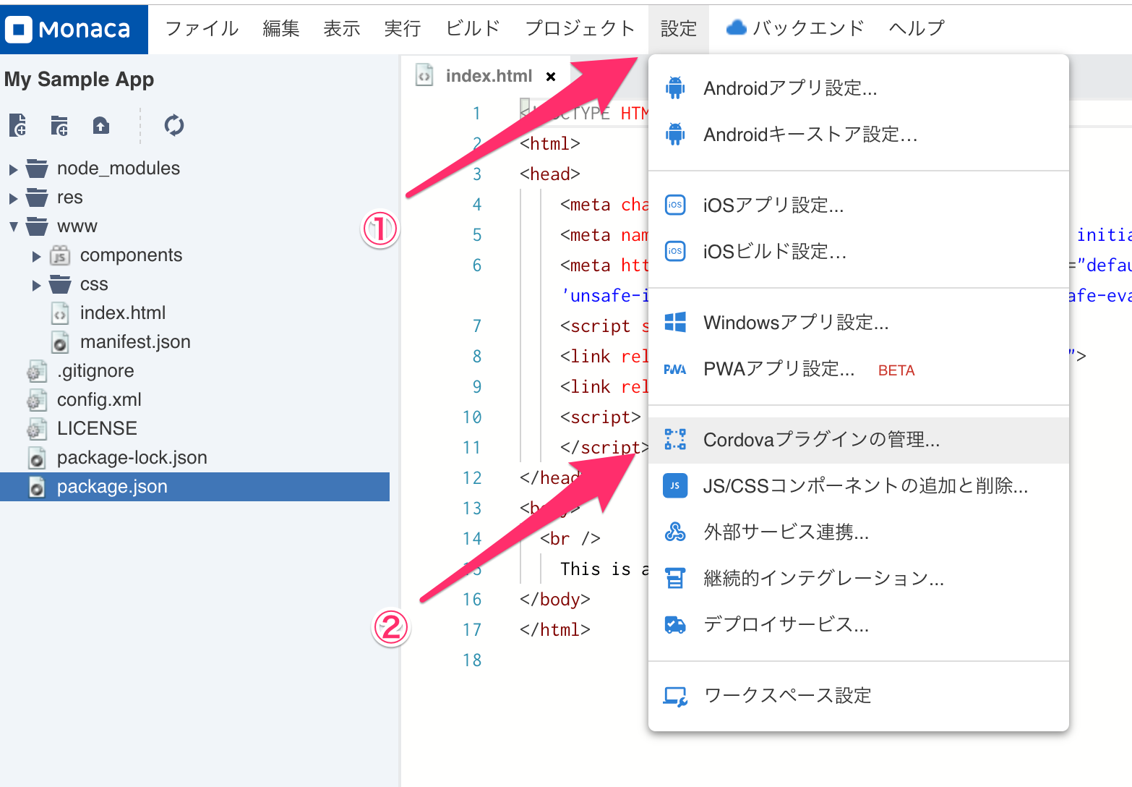Screen dimensions: 1132x787
Task: Click the JS component icon in menu
Action: (x=675, y=485)
